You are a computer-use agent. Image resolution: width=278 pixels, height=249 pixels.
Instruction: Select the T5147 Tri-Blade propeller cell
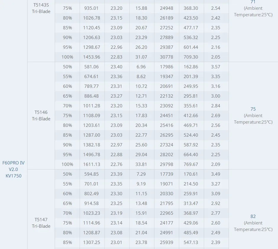point(41,223)
